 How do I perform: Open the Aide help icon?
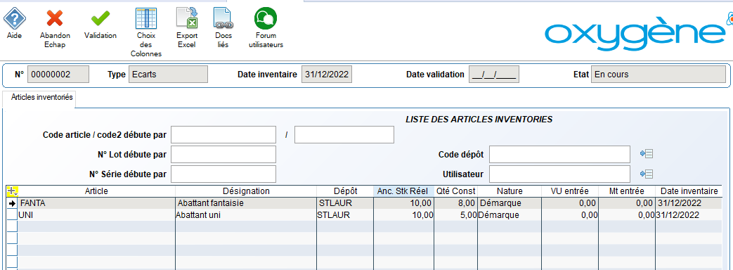[15, 19]
